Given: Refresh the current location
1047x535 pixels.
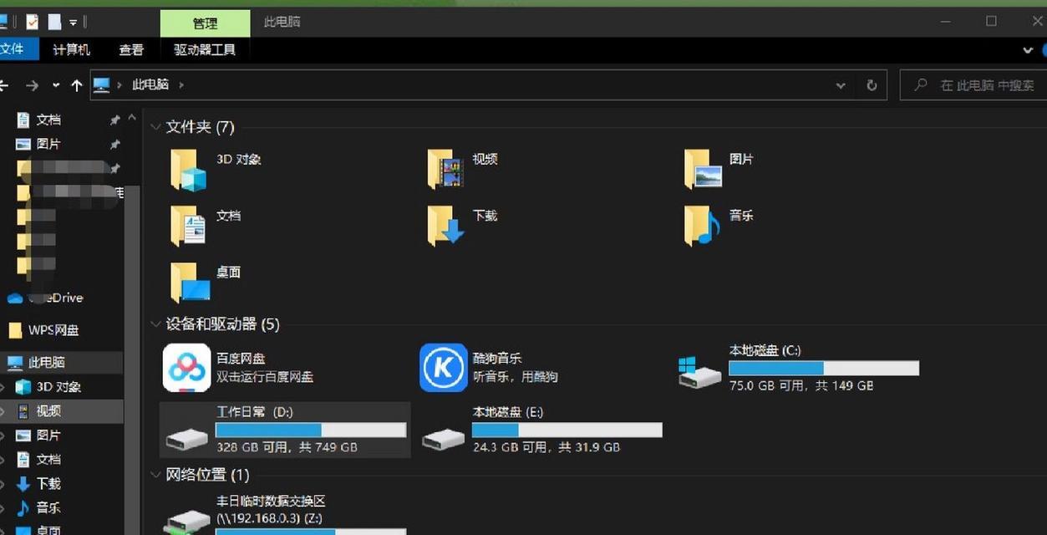Looking at the screenshot, I should point(872,85).
